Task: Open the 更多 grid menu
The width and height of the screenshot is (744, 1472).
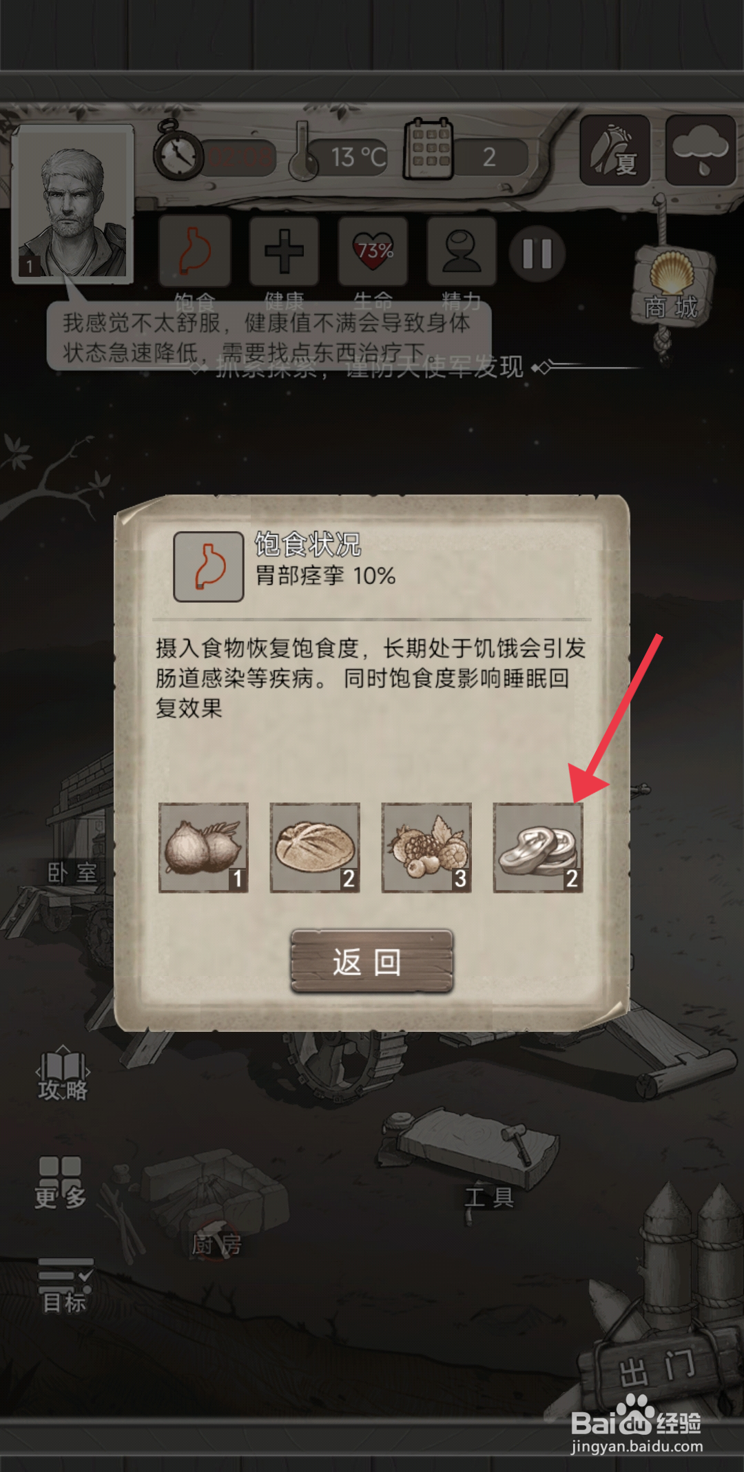Action: [x=61, y=1183]
